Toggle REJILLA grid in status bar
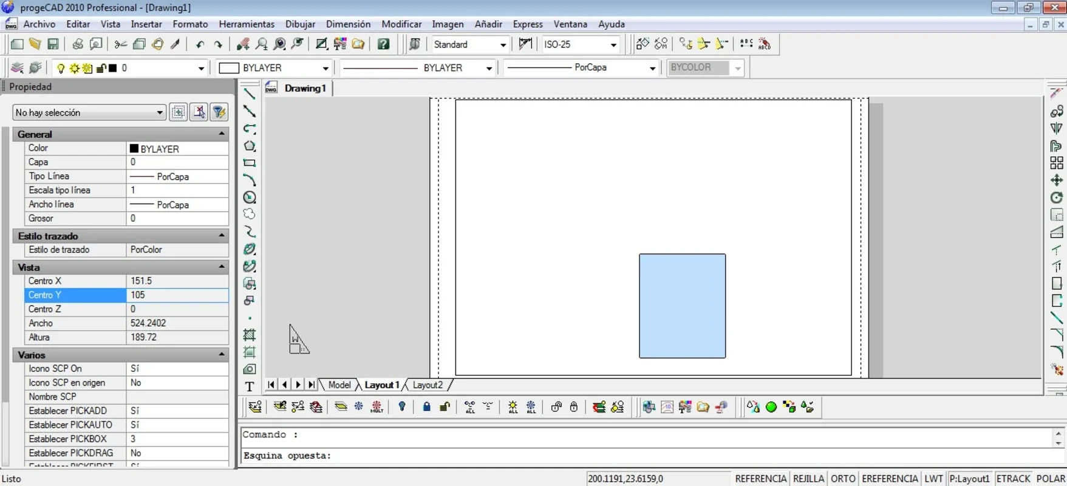1067x486 pixels. point(808,479)
